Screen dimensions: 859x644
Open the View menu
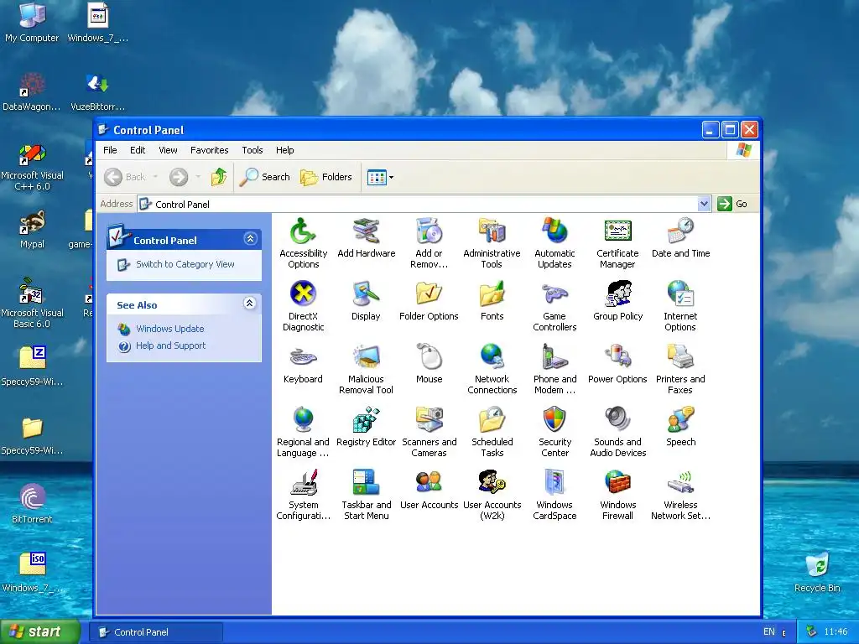(x=168, y=150)
